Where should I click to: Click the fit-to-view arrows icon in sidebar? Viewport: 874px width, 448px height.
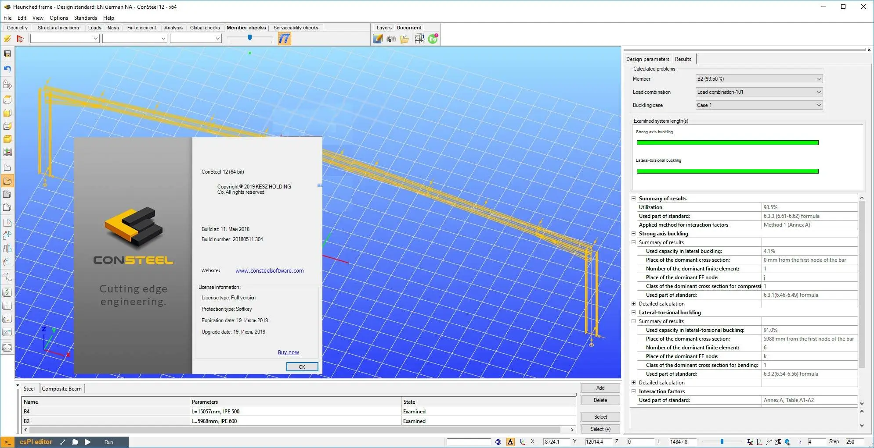click(x=7, y=347)
